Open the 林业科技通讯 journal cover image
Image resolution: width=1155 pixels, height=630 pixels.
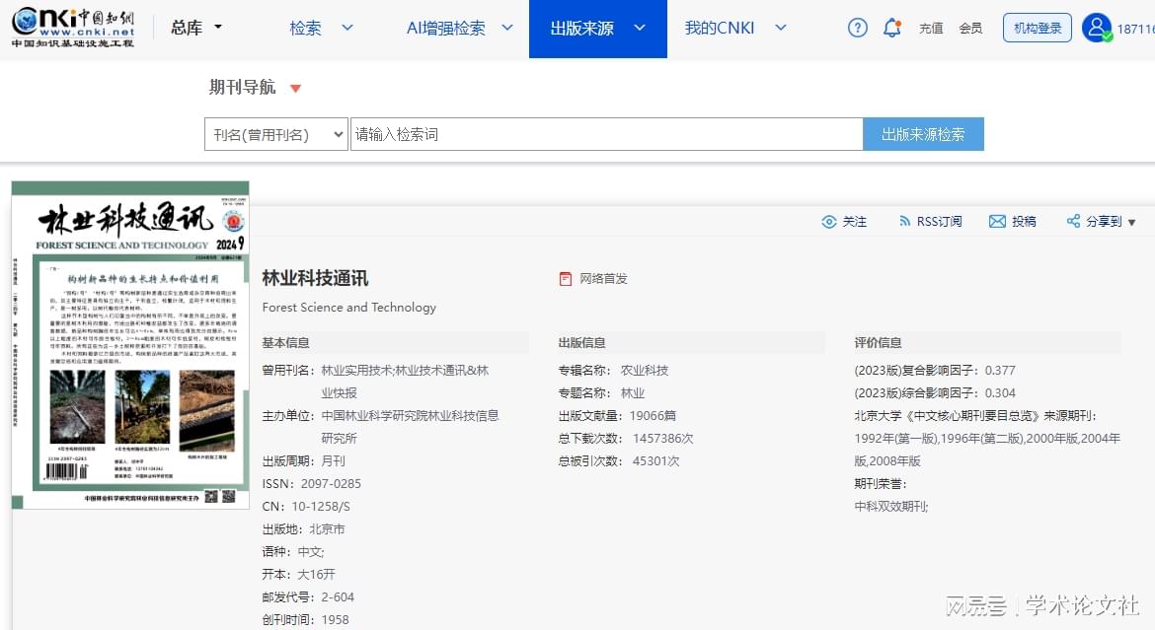click(x=130, y=344)
